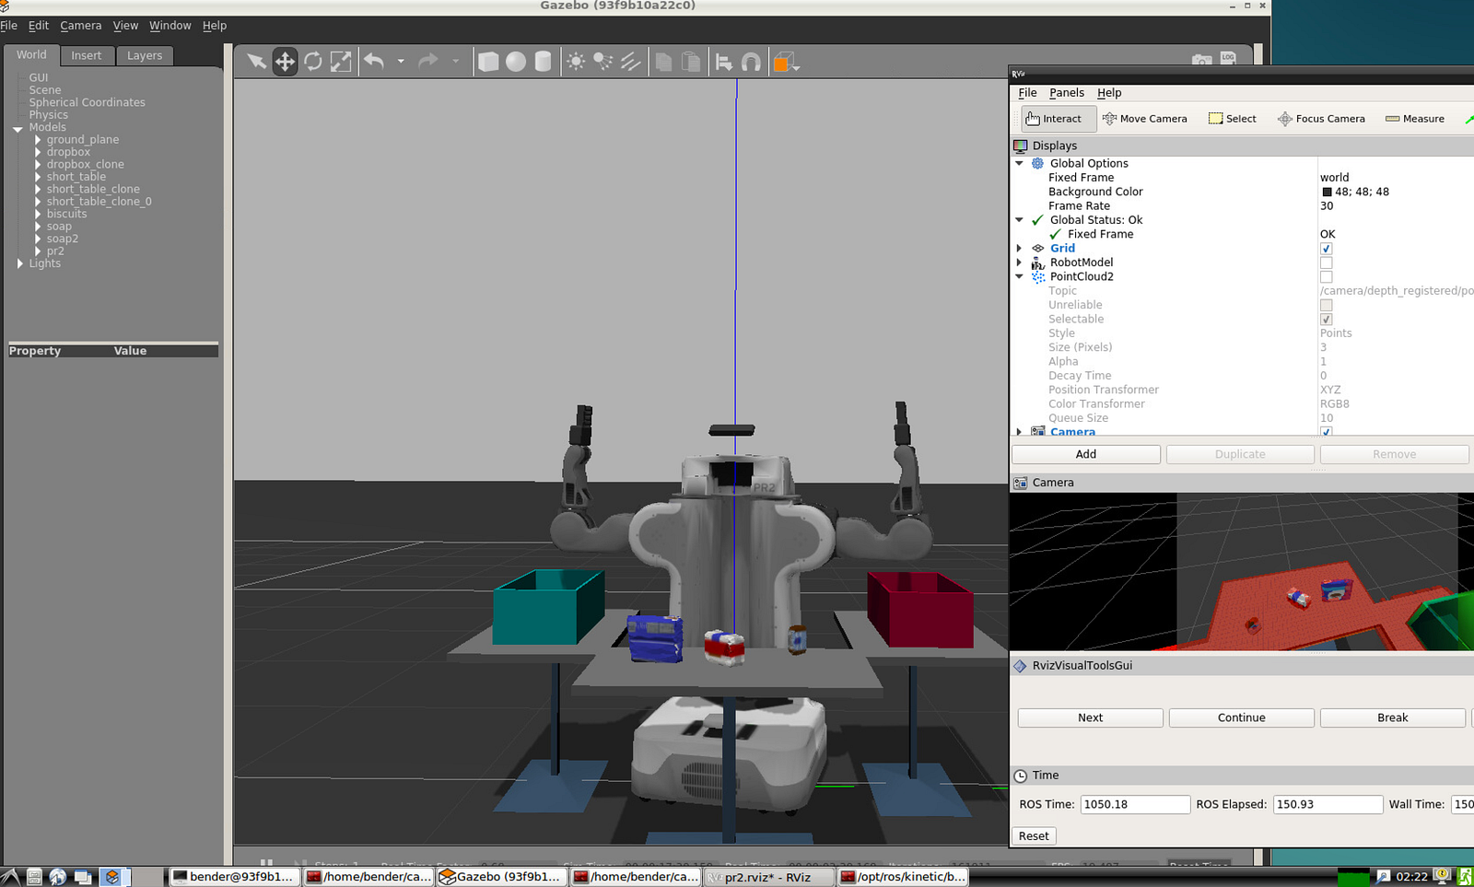Click the Global Options gear icon

pyautogui.click(x=1038, y=163)
